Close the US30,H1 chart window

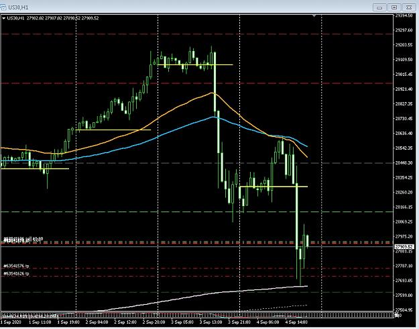tap(408, 7)
